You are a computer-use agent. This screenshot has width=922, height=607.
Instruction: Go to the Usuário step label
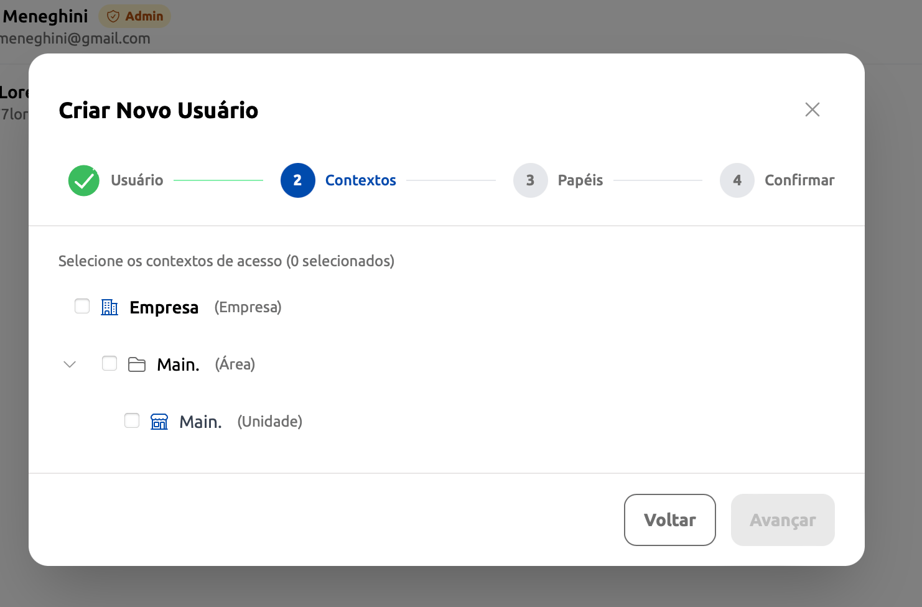(x=137, y=180)
